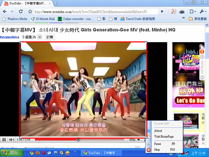This screenshot has width=209, height=157.
Task: Click the camera icon in browser toolbar
Action: (x=182, y=12)
